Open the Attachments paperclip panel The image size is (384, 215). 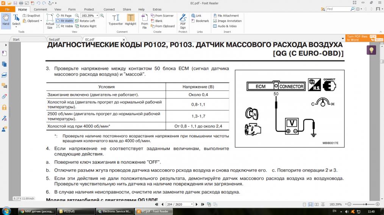coord(4,97)
